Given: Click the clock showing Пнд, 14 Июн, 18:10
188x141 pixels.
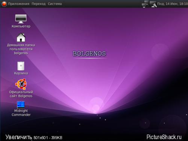Looking at the screenshot, I should pos(173,4).
